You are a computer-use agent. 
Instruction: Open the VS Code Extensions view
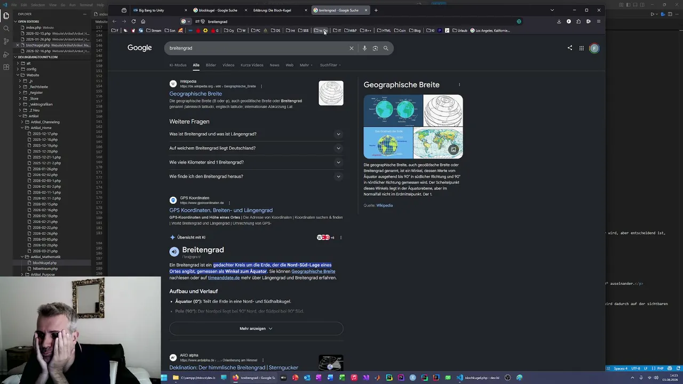coord(6,67)
